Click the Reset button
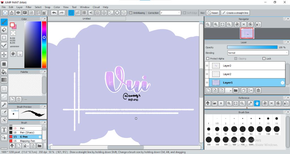Screen dimensions: 290x154 pyautogui.click(x=213, y=13)
